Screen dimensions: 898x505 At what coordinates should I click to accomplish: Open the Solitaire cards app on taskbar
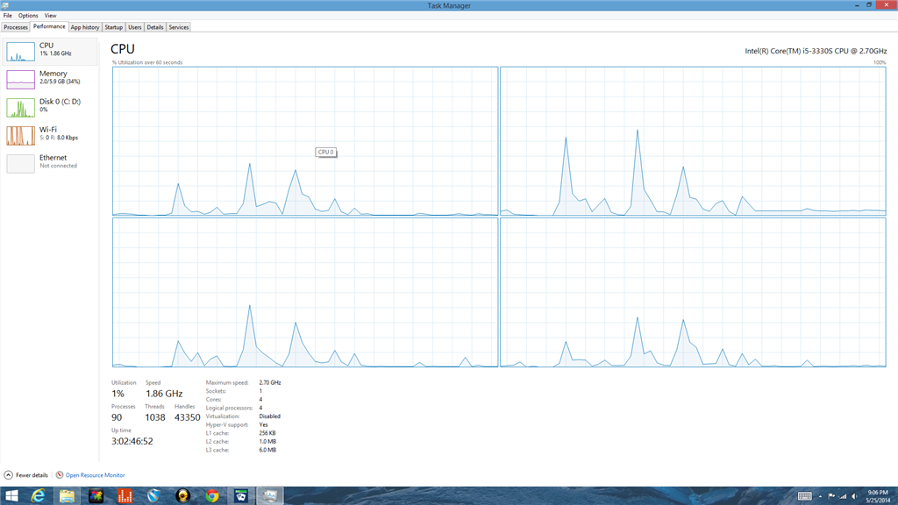coord(241,496)
